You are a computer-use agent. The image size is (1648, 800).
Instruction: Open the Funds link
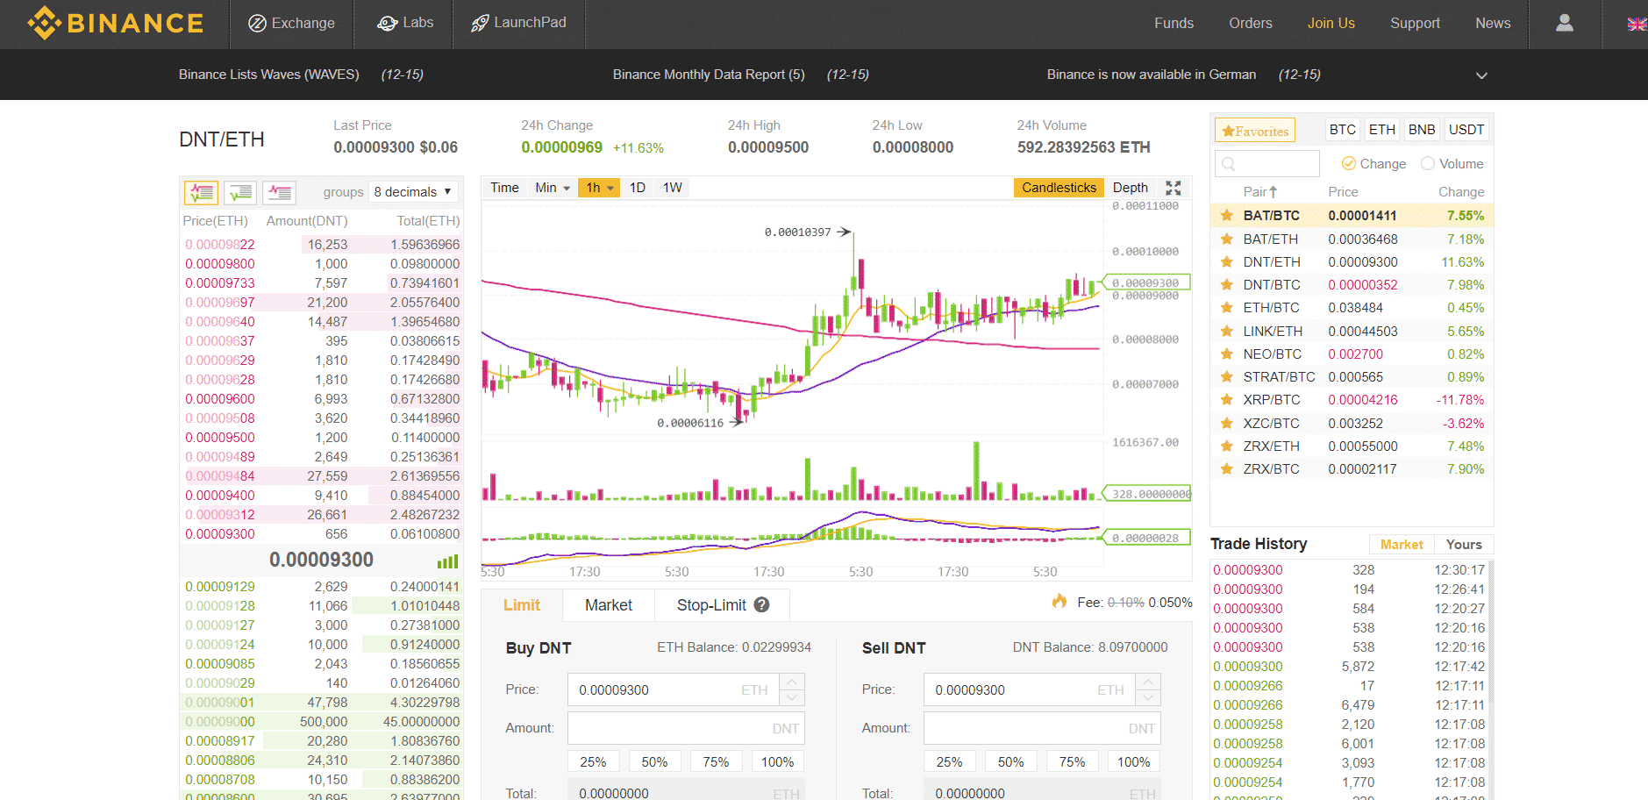[x=1174, y=23]
